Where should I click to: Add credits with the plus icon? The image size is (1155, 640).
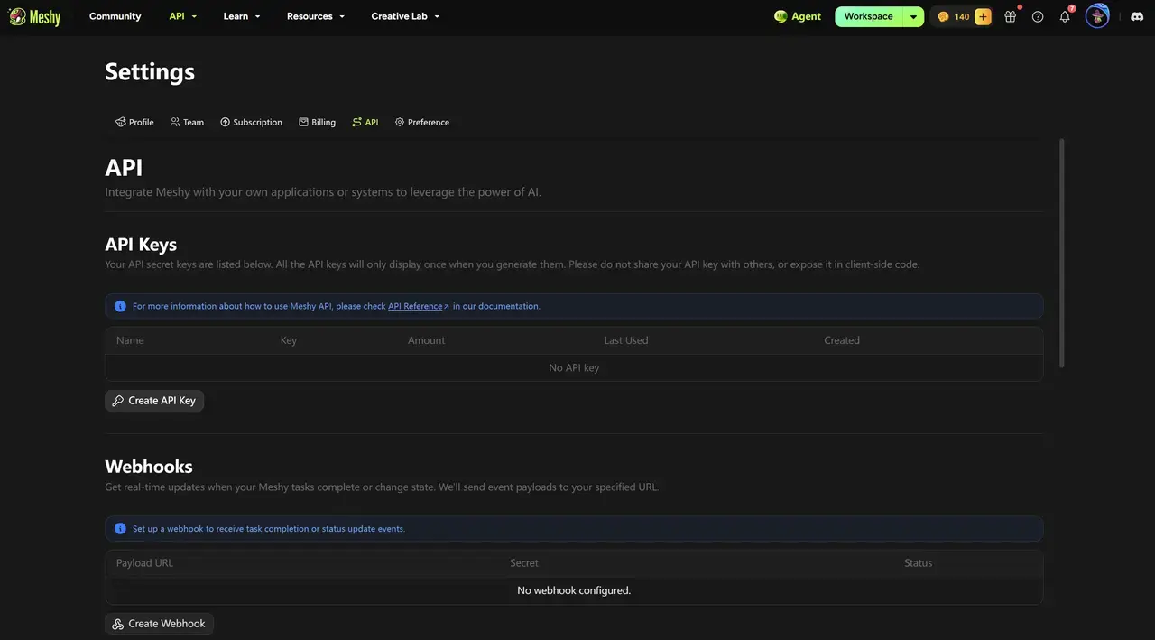coord(983,16)
